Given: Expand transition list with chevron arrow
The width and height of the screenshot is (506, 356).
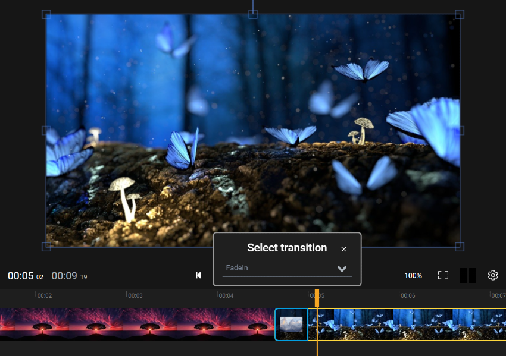Looking at the screenshot, I should coord(342,269).
